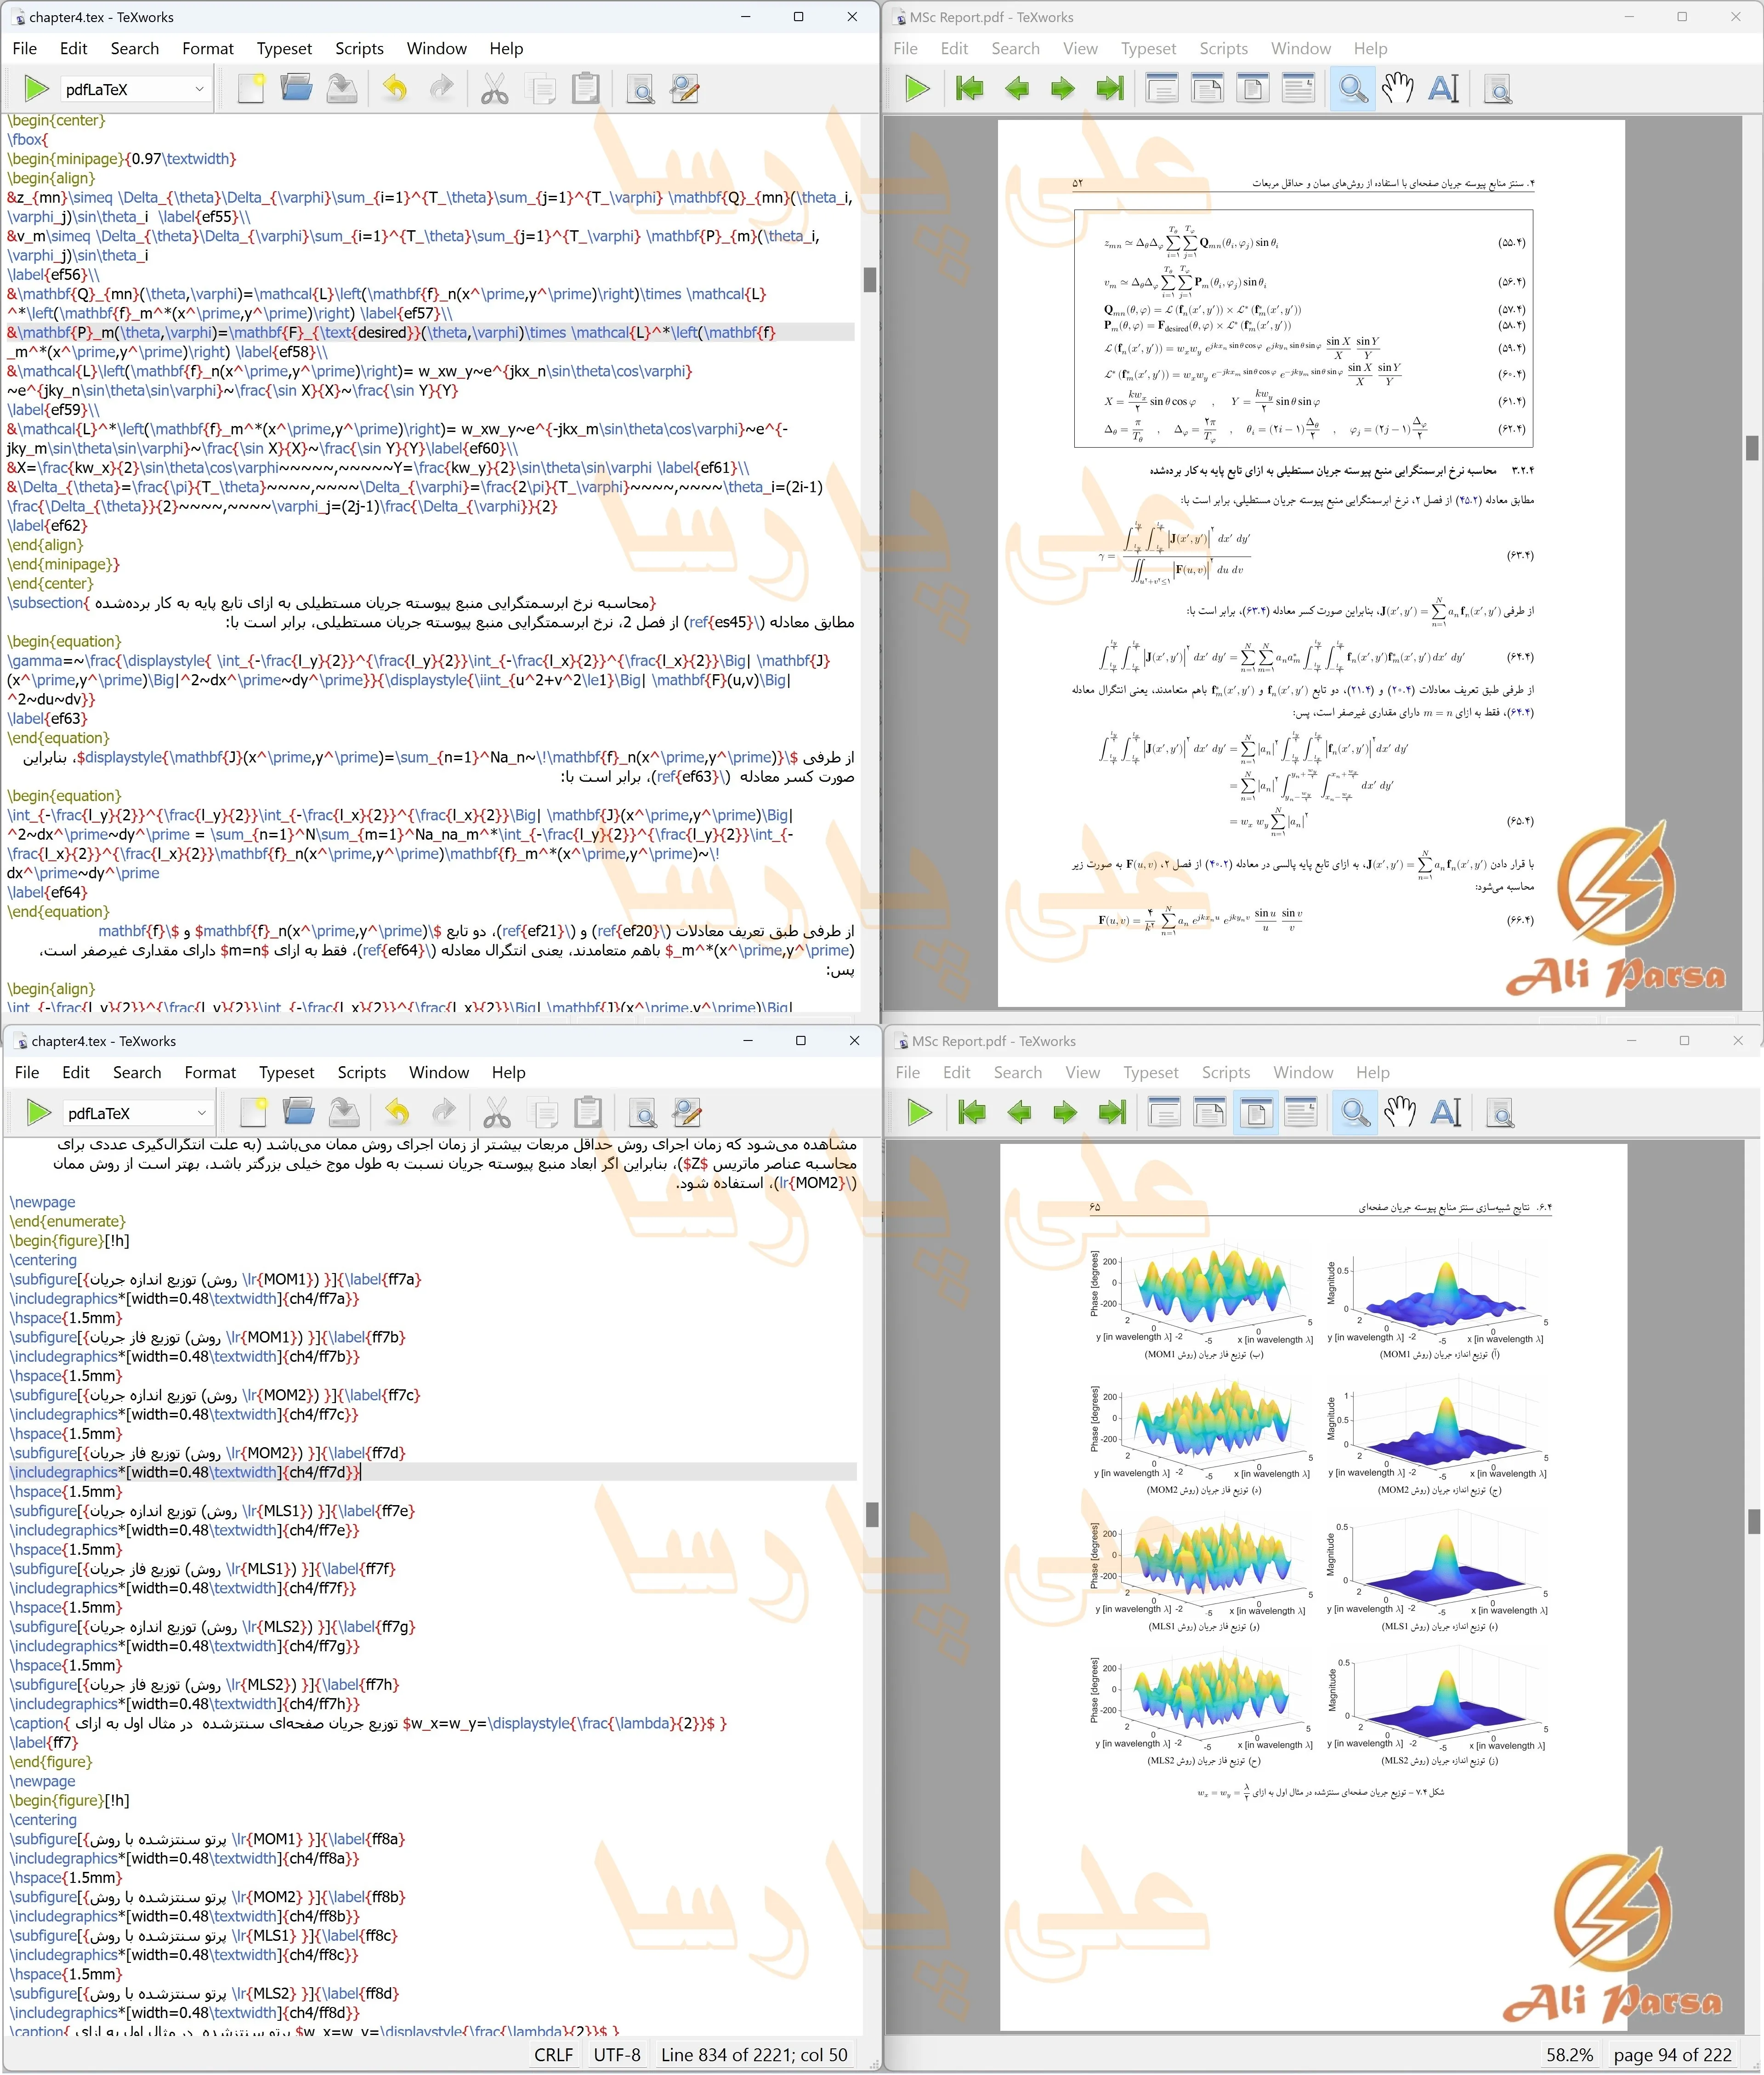This screenshot has height=2075, width=1764.
Task: Click Paste clipboard icon in bottom editor toolbar
Action: pos(588,1113)
